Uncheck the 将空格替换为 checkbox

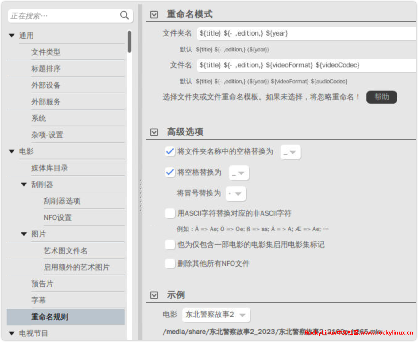(170, 172)
